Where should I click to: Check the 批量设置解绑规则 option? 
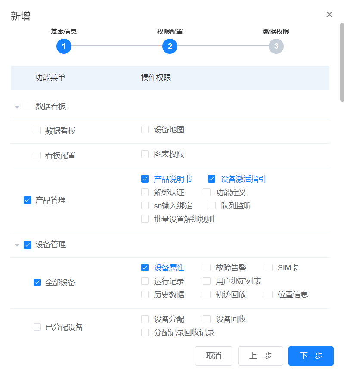pyautogui.click(x=145, y=219)
